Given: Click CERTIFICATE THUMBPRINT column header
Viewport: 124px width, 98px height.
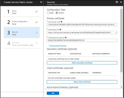Looking at the screenshot, I should click(101, 54).
